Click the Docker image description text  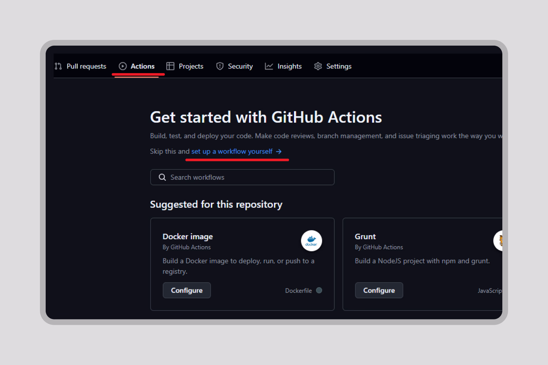pos(238,266)
